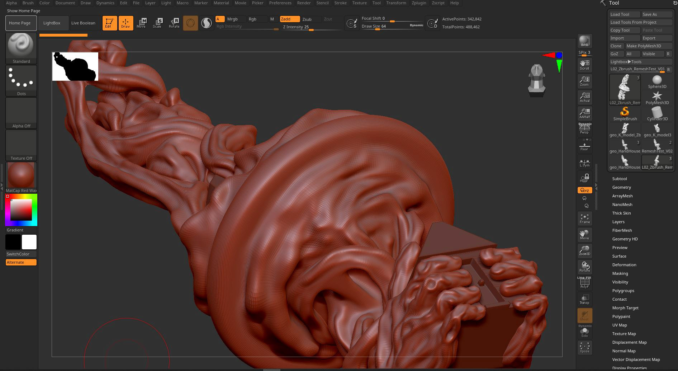This screenshot has width=678, height=371.
Task: Click the Rotate view navigation button
Action: (x=584, y=267)
